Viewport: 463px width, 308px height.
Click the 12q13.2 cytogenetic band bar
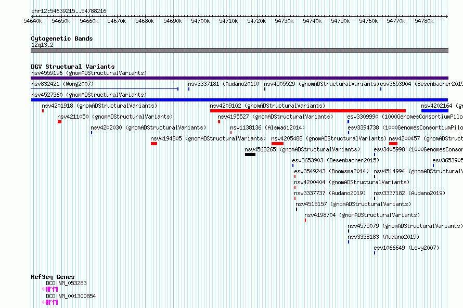tap(239, 50)
